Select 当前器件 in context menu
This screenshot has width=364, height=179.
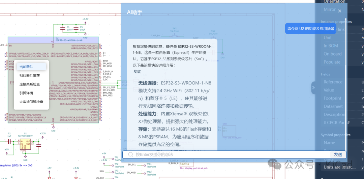[31, 67]
